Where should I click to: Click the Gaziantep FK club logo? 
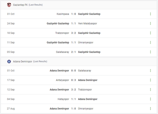[9, 5]
